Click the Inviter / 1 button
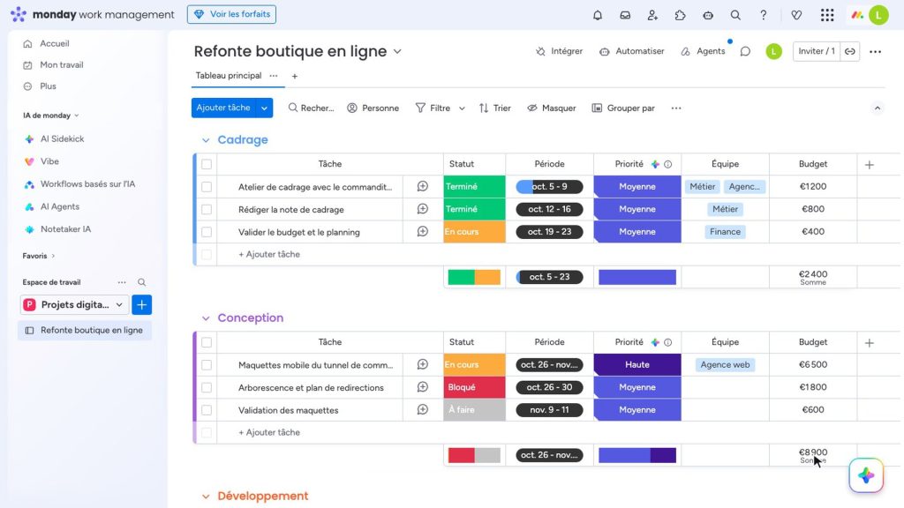This screenshot has width=904, height=508. (817, 51)
